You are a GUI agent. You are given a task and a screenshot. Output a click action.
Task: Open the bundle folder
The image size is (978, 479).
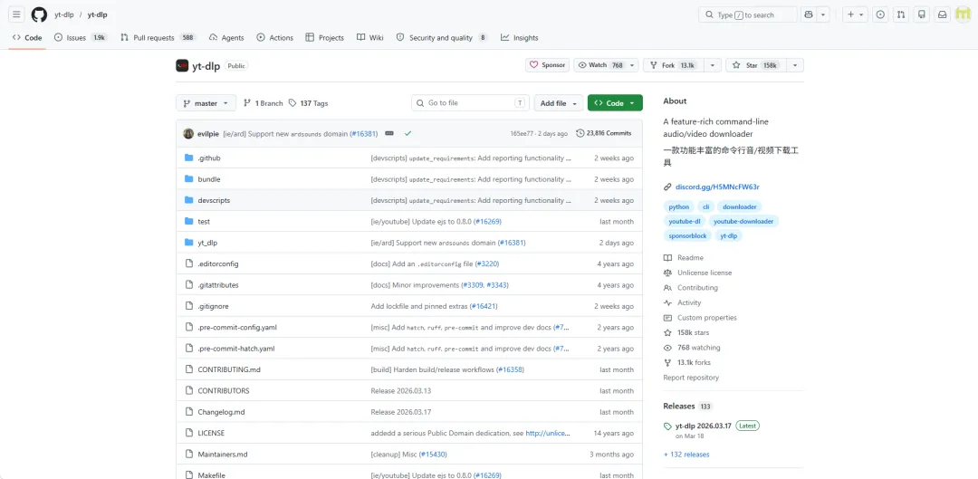pyautogui.click(x=209, y=179)
